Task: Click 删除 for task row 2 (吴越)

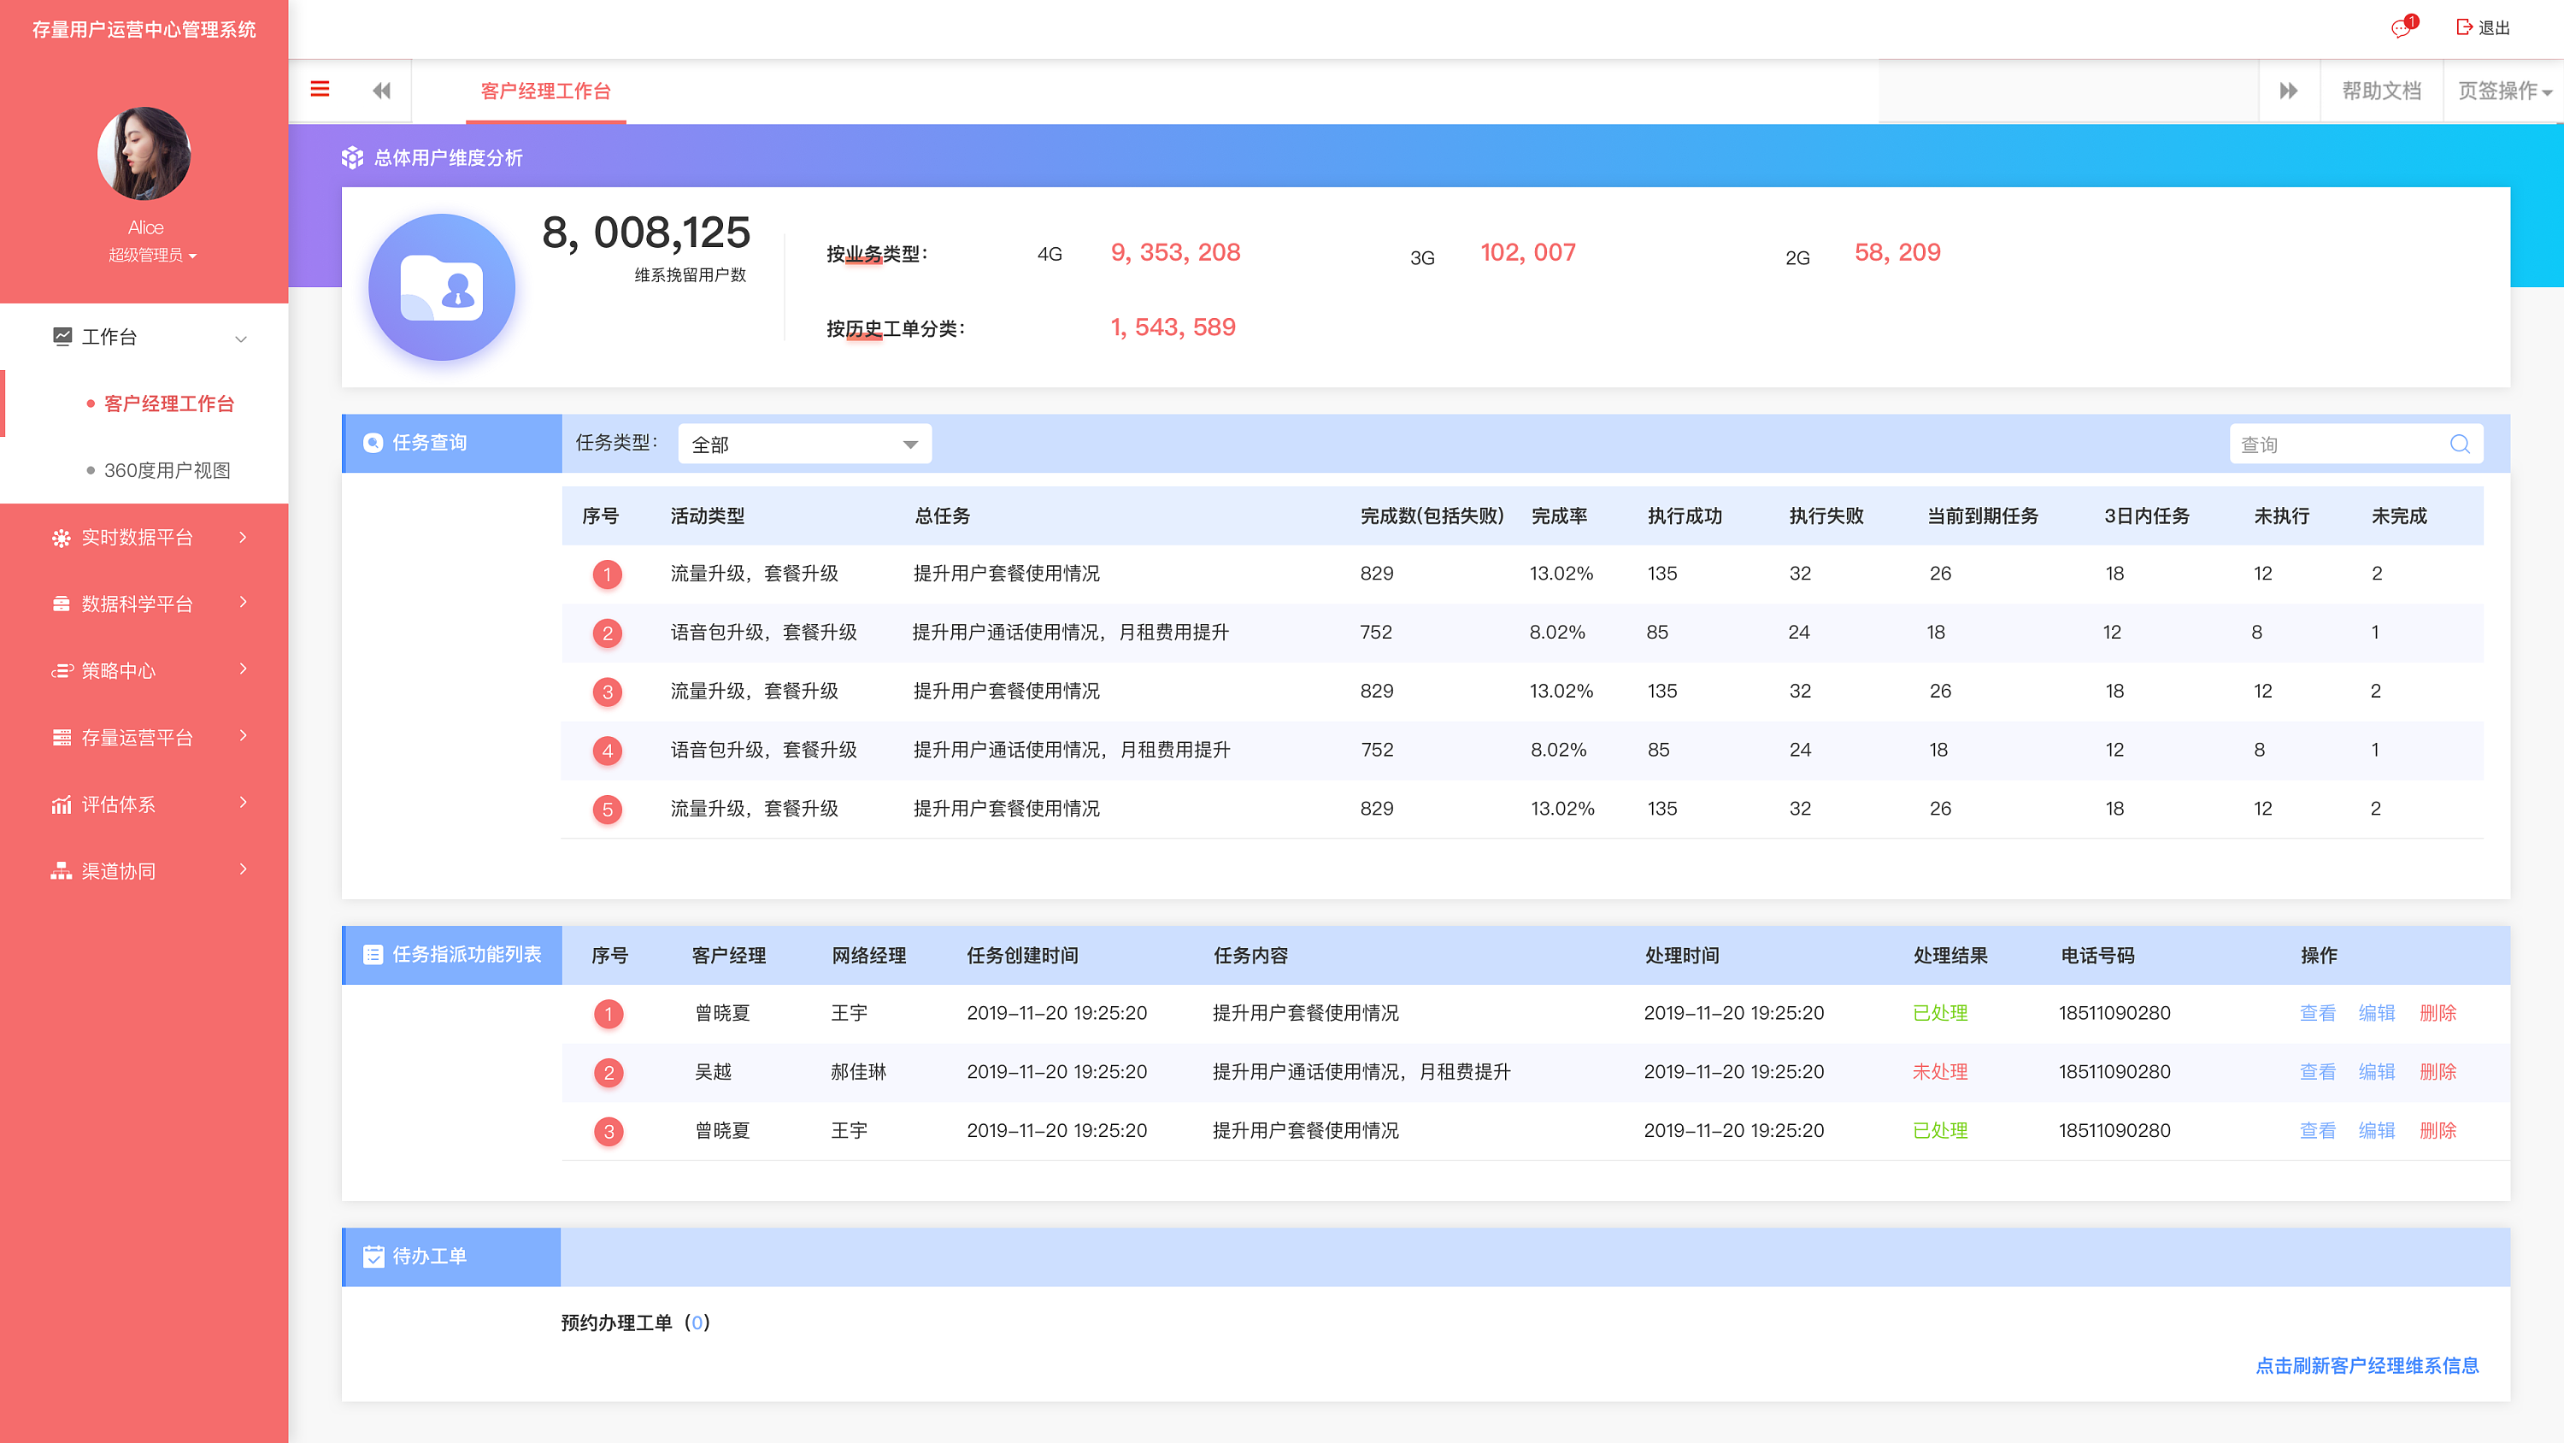Action: click(2438, 1071)
